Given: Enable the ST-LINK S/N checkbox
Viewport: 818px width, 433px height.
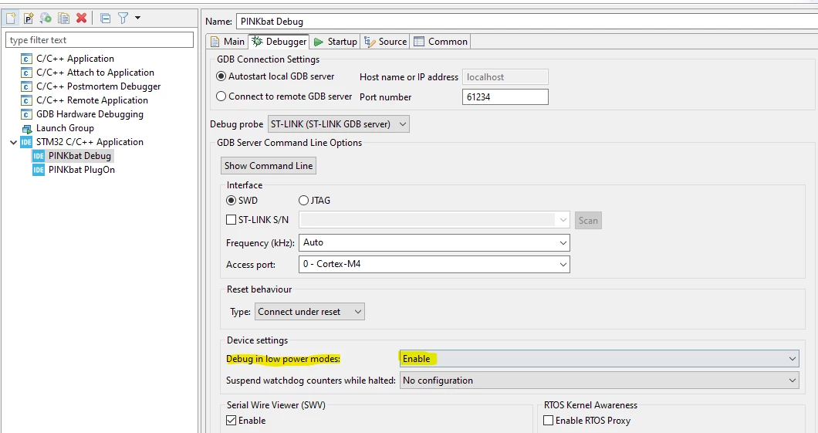Looking at the screenshot, I should tap(231, 220).
